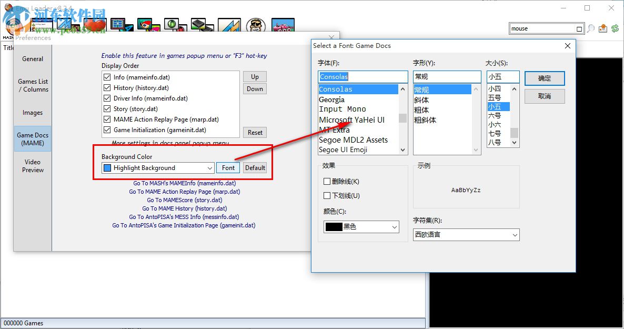Open the cartoon character toolbar icon
Viewport: 624px width, 329px height.
148,25
